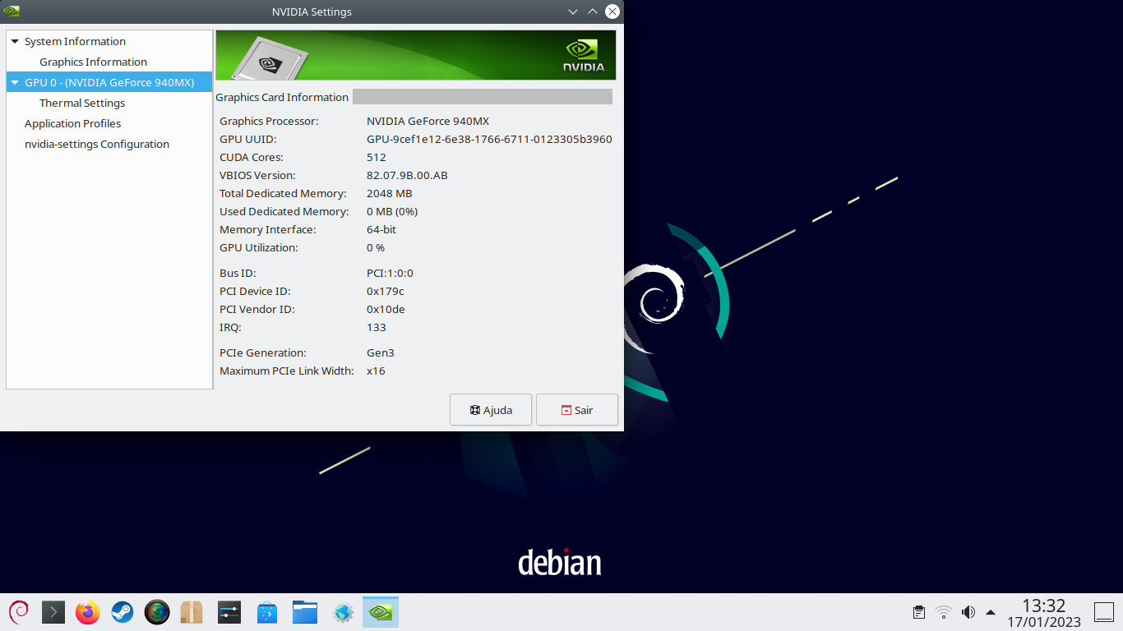Click the Graphics Processor value NVIDIA GeForce 940MX
Viewport: 1123px width, 631px height.
[427, 121]
